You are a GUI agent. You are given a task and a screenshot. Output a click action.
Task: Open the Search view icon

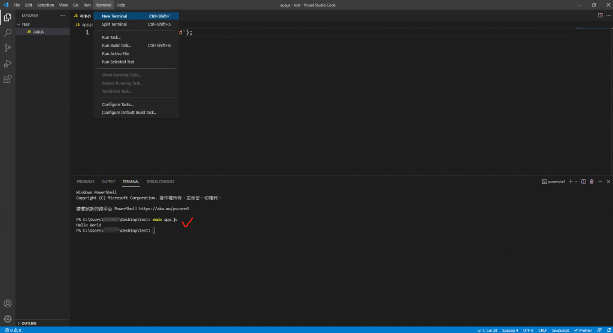pos(7,32)
